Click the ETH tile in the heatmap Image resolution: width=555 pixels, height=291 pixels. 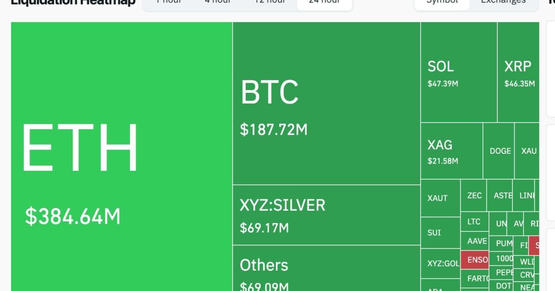point(121,157)
